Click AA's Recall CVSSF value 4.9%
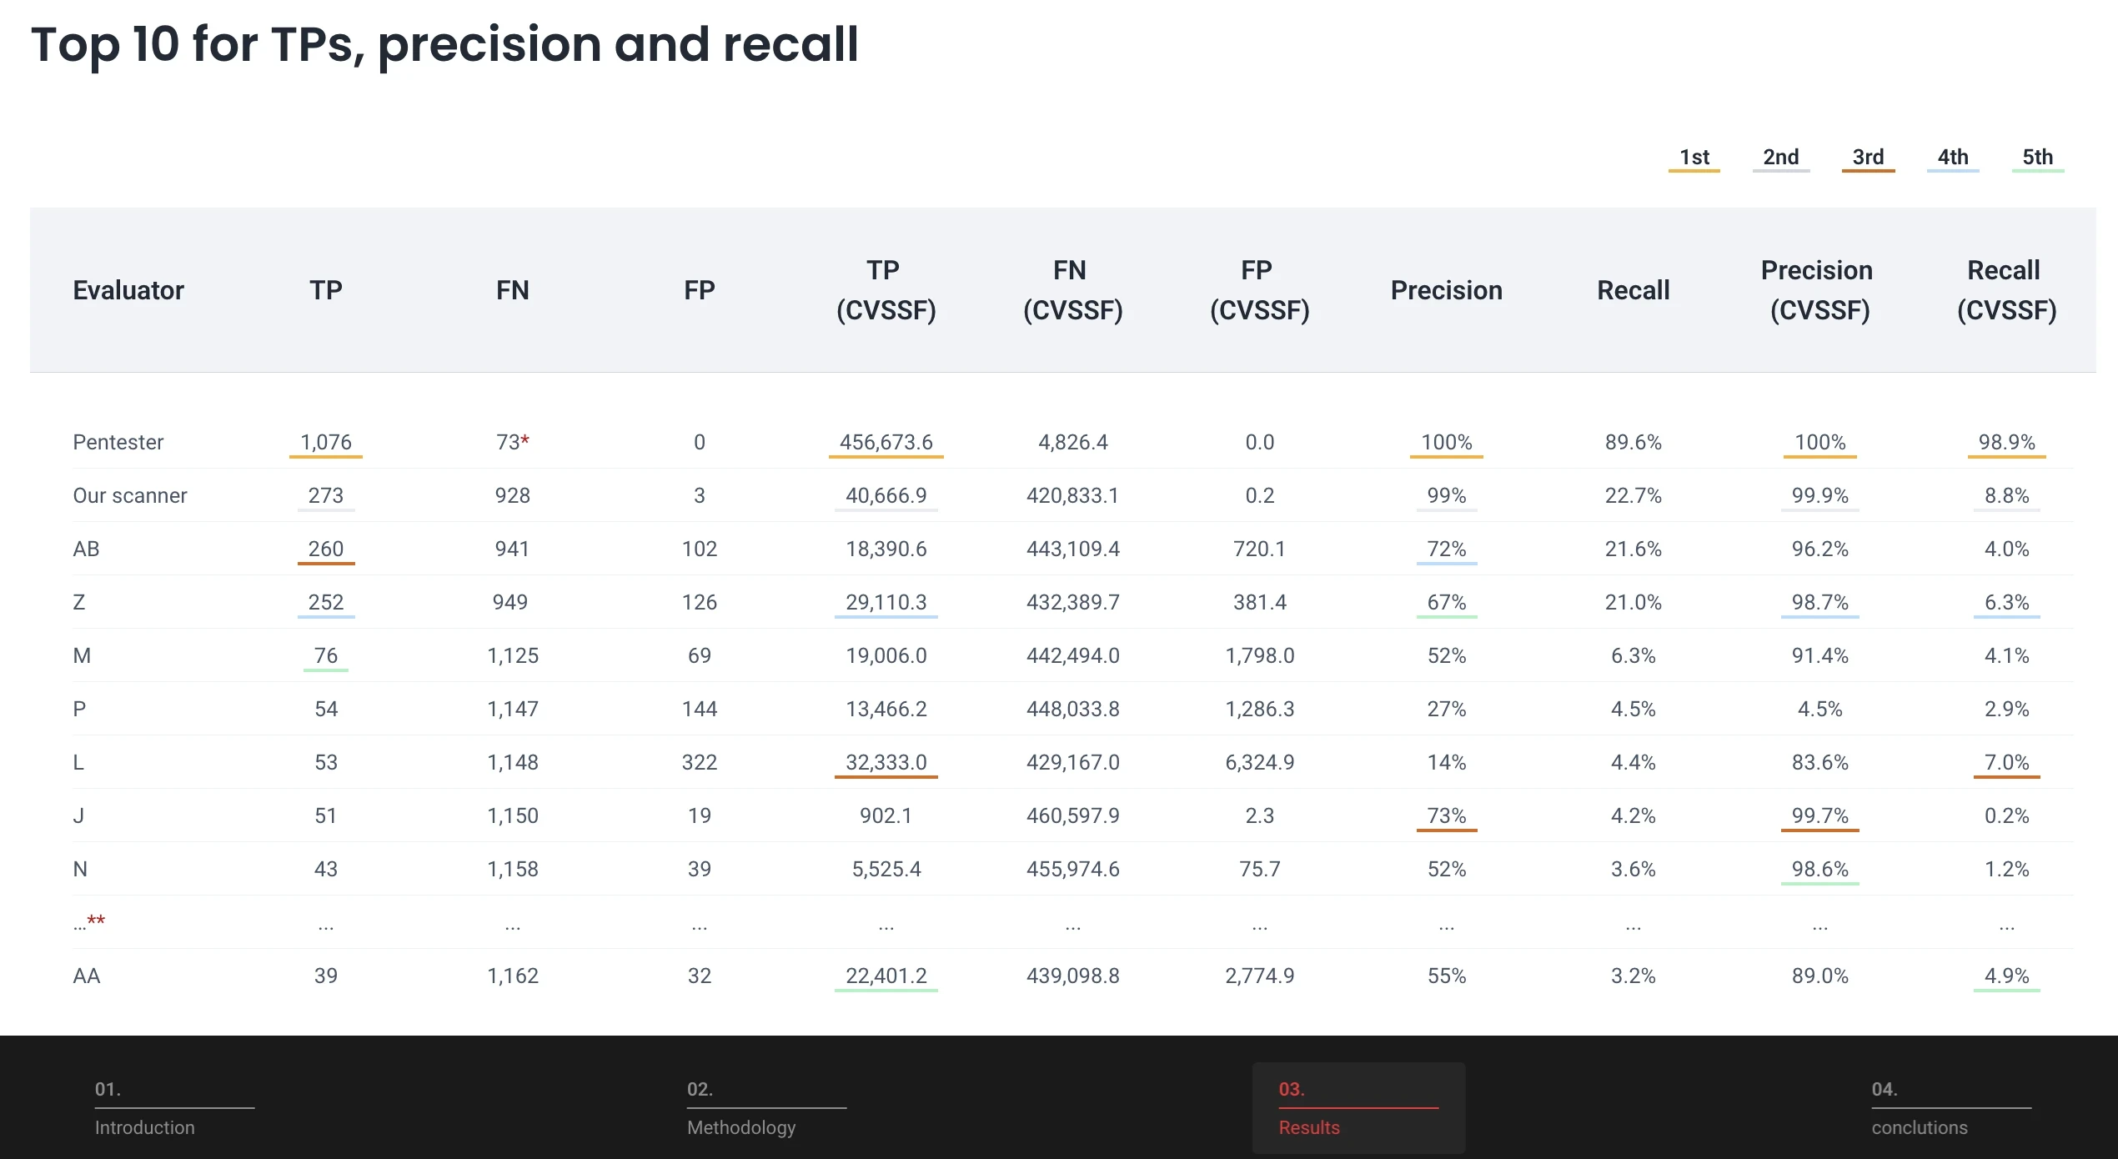The image size is (2118, 1159). tap(2006, 976)
